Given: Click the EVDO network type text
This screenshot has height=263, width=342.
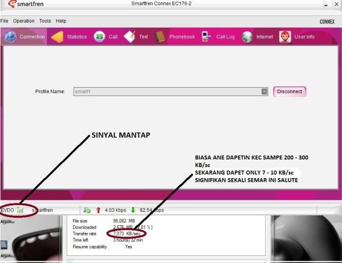Looking at the screenshot, I should coord(7,210).
